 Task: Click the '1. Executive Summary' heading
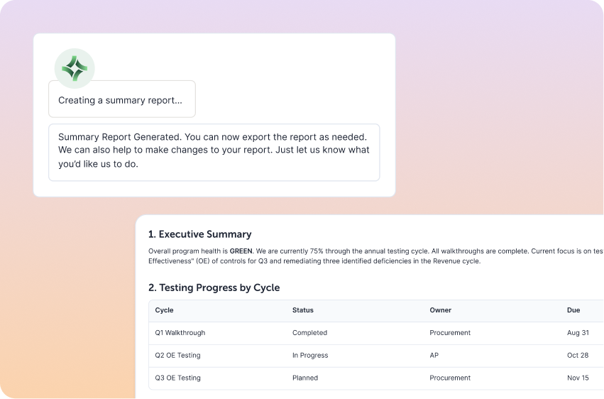coord(199,234)
